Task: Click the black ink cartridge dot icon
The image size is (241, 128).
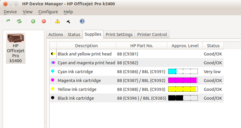Action: (x=53, y=98)
